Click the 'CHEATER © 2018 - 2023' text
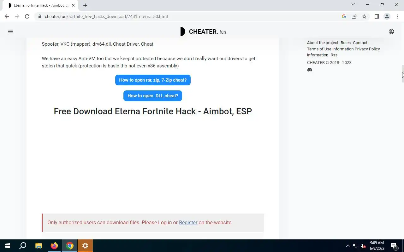The image size is (404, 252). point(329,63)
